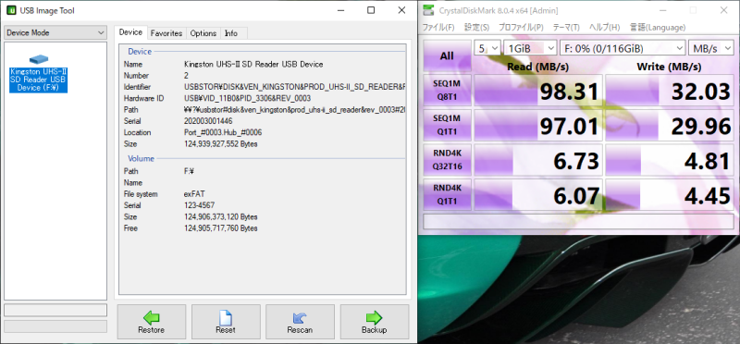Click the upper progress bar in USB Image Tool
Screen dimensions: 740x344
pos(55,310)
